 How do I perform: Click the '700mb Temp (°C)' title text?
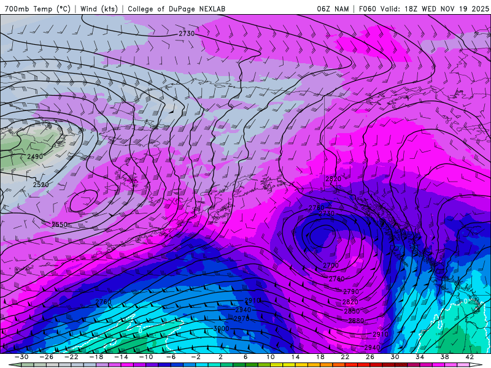[37, 9]
